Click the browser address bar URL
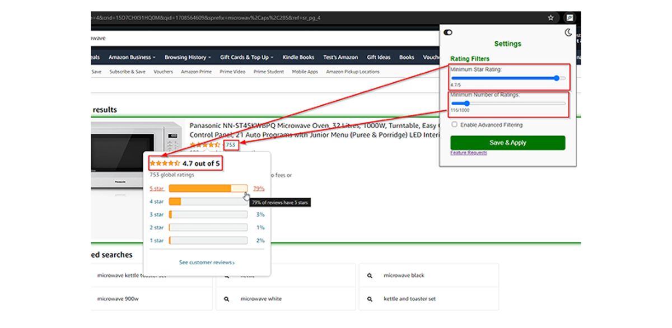This screenshot has height=328, width=672. pos(206,18)
